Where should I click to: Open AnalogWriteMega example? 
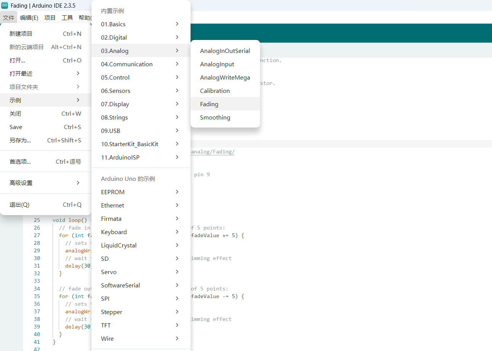click(x=225, y=77)
